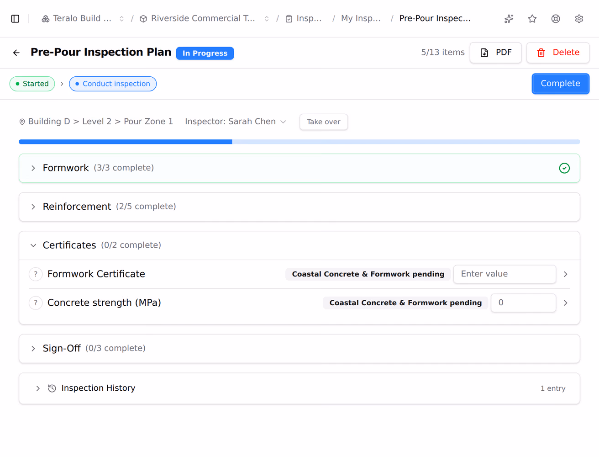The width and height of the screenshot is (599, 457).
Task: Open details arrow for Formwork Certificate row
Action: click(x=566, y=274)
